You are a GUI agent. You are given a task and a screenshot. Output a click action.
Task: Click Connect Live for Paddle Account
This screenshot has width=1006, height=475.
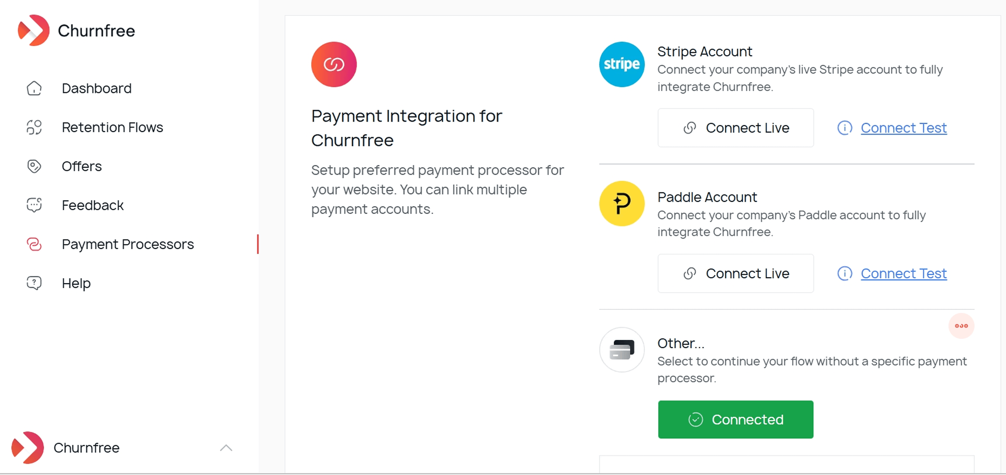[735, 273]
